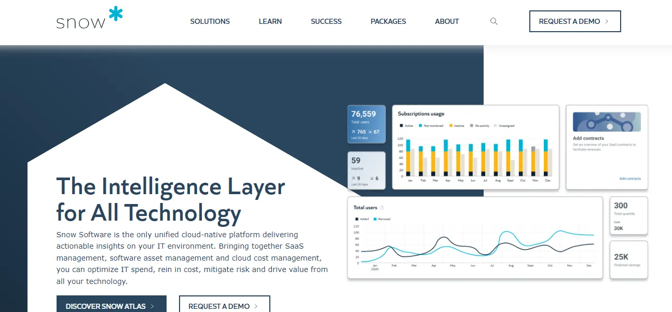Click the Added legend swatch

(x=356, y=219)
